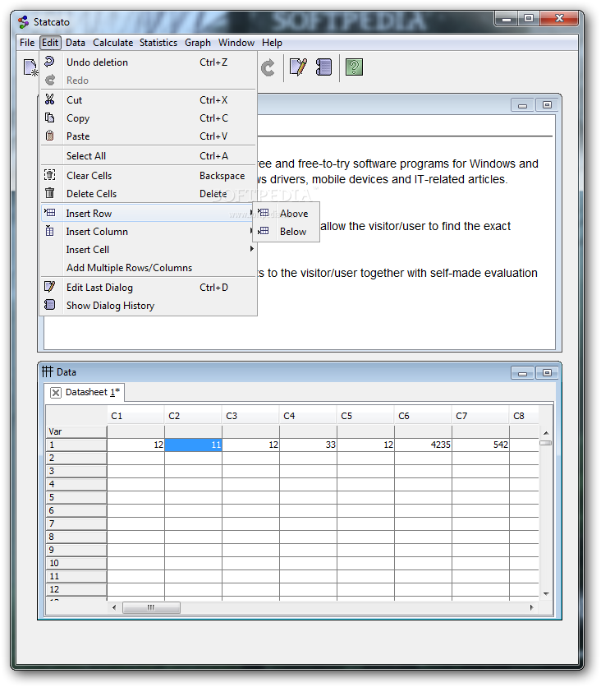This screenshot has width=601, height=687.
Task: Click the datasheet scroll down arrow
Action: (546, 594)
